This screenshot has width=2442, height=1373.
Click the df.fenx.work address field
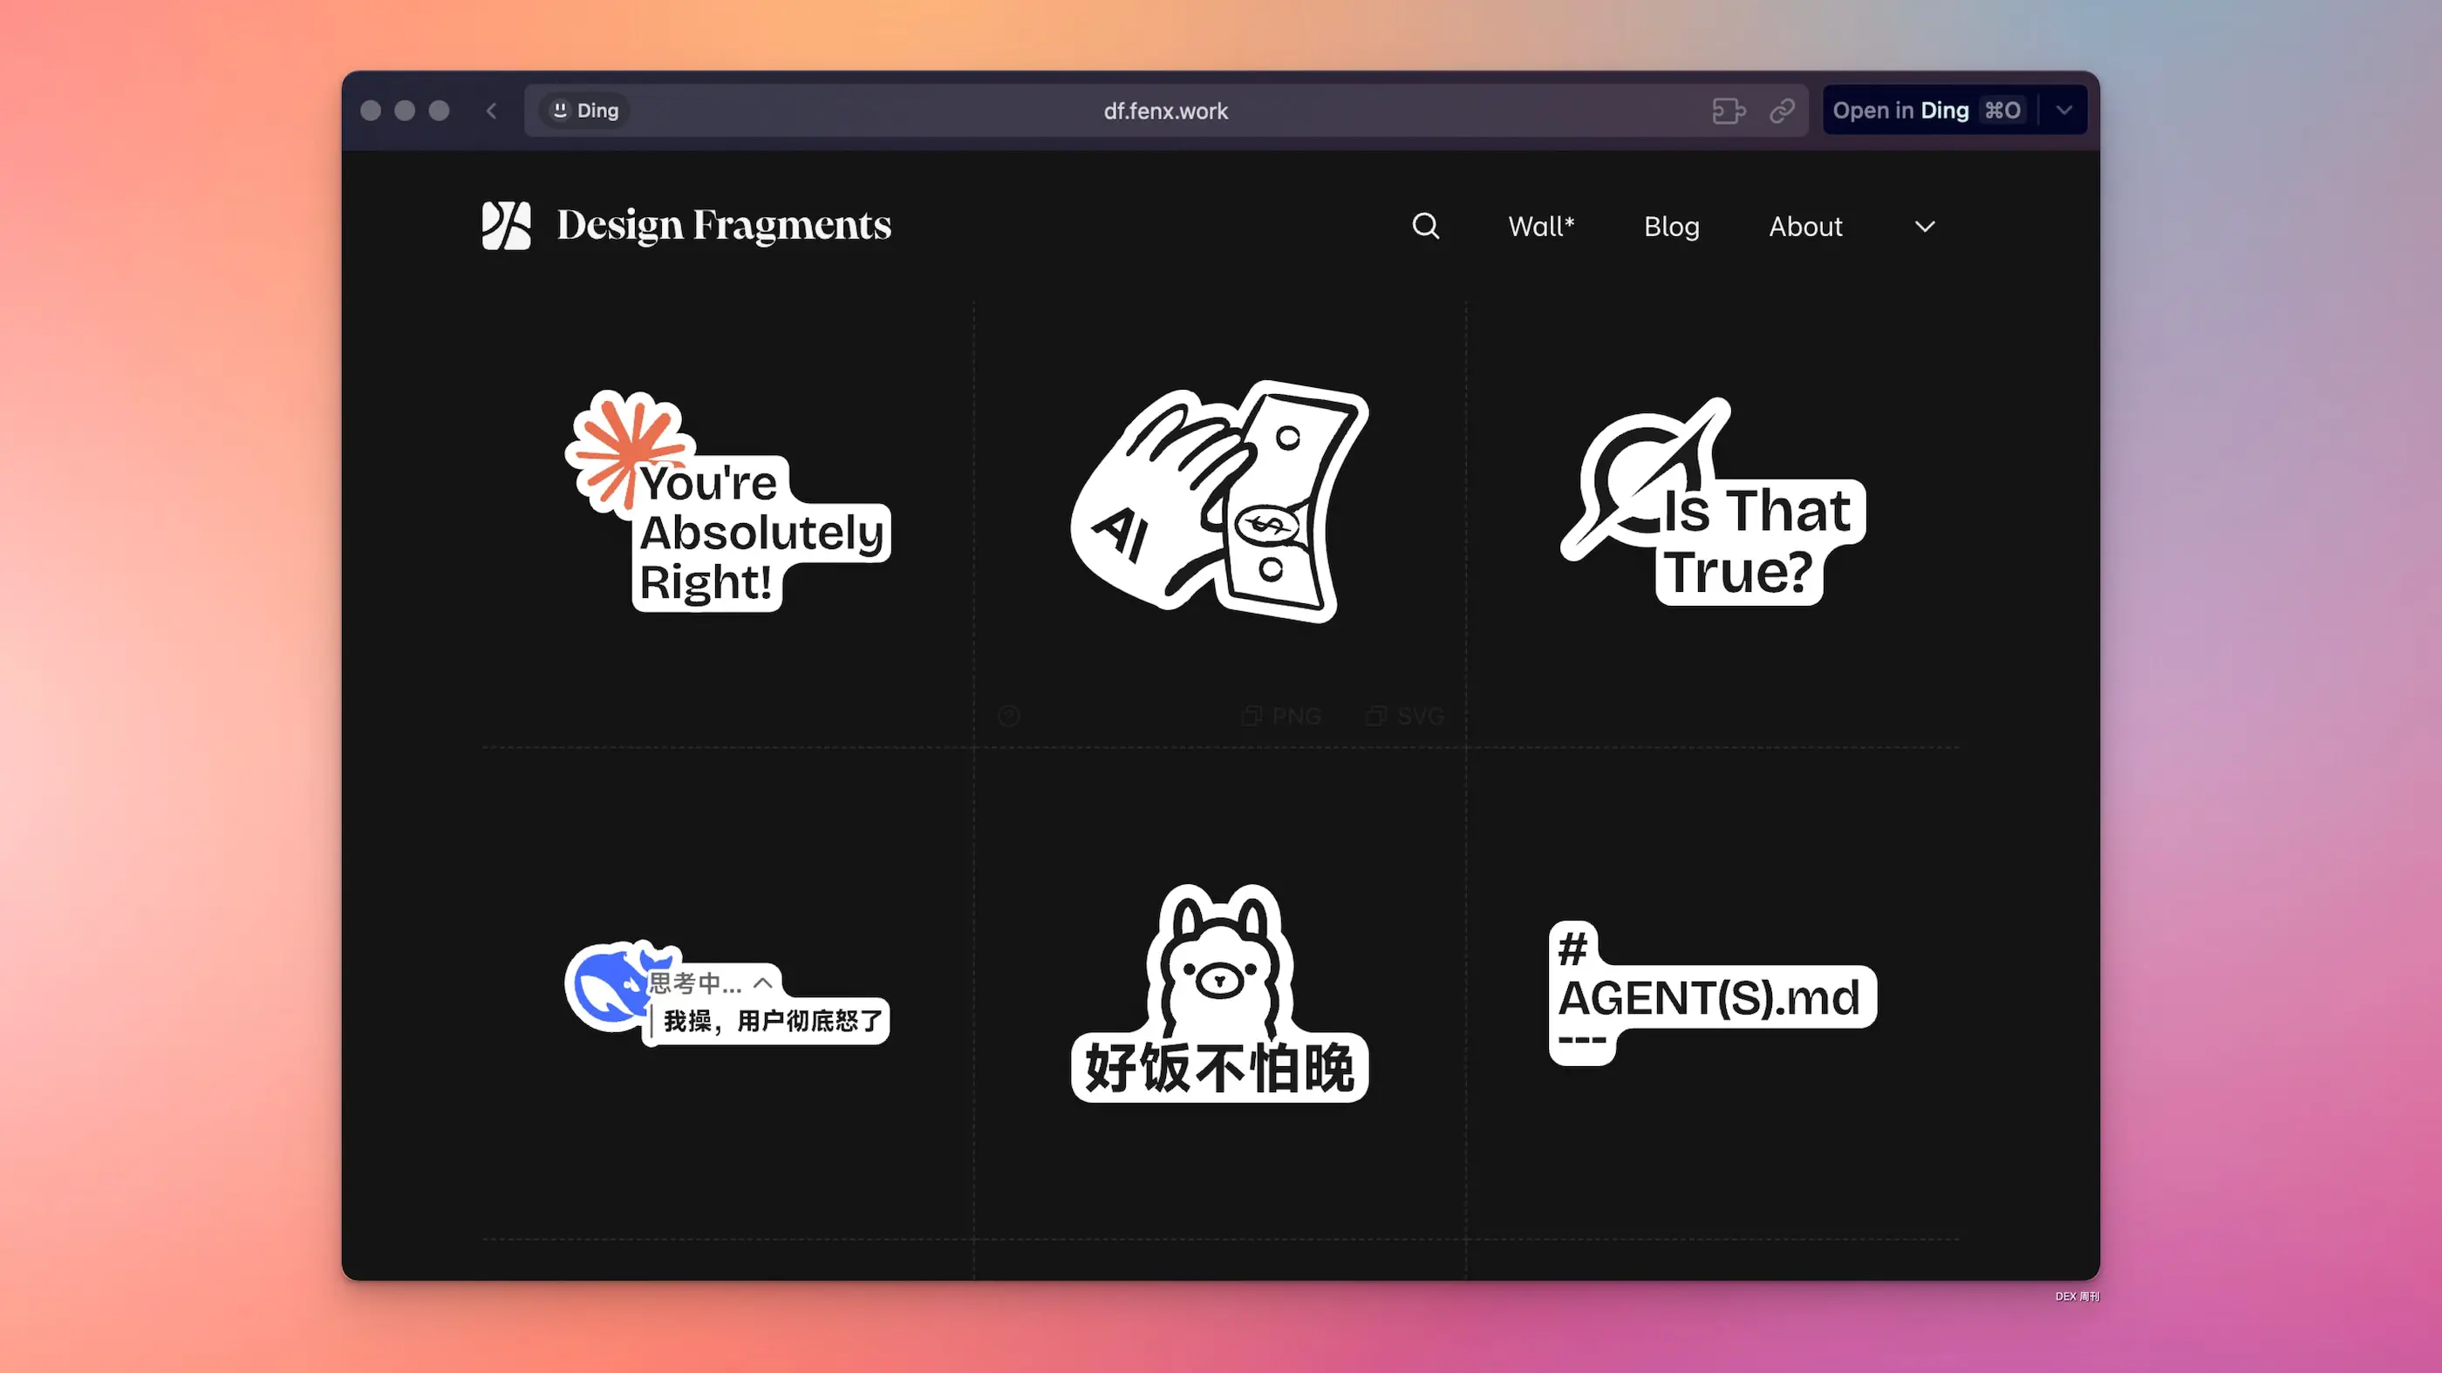tap(1164, 111)
